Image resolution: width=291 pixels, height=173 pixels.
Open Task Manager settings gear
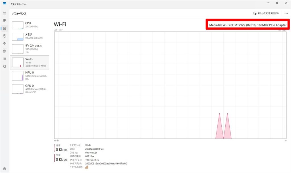(5, 168)
